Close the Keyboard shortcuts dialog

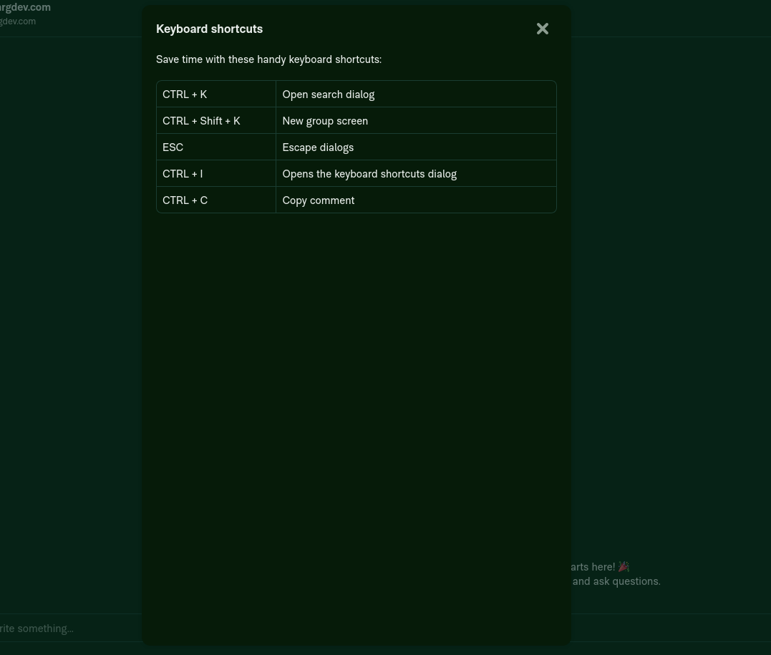tap(543, 29)
